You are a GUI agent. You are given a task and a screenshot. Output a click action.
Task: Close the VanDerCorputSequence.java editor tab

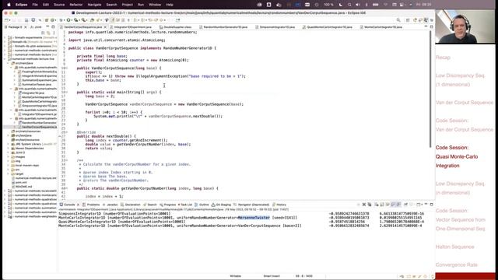click(106, 27)
